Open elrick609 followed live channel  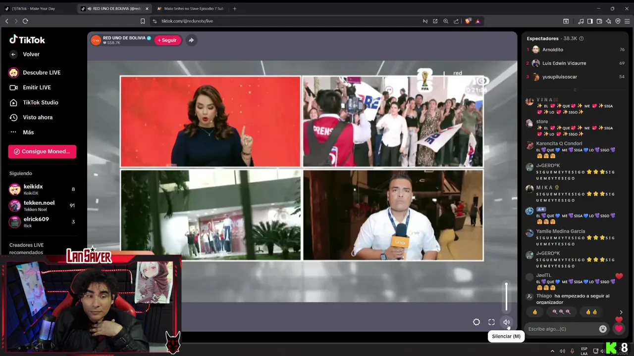42,222
